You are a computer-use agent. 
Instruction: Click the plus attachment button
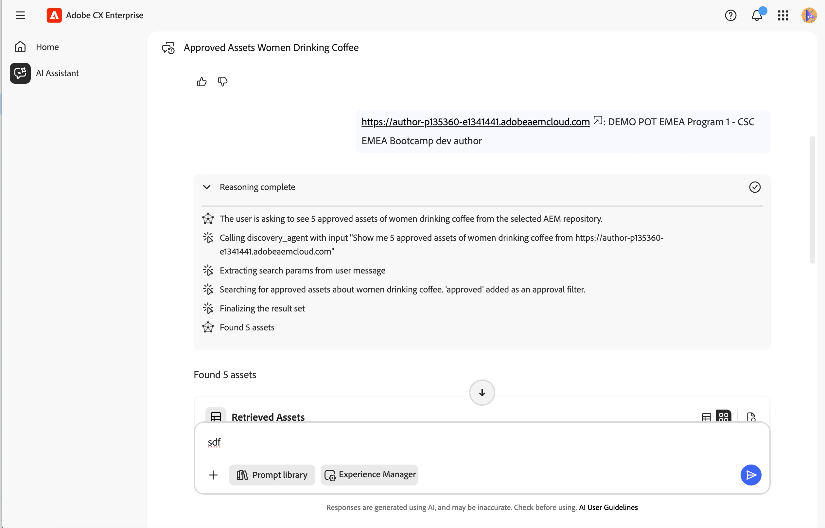213,475
